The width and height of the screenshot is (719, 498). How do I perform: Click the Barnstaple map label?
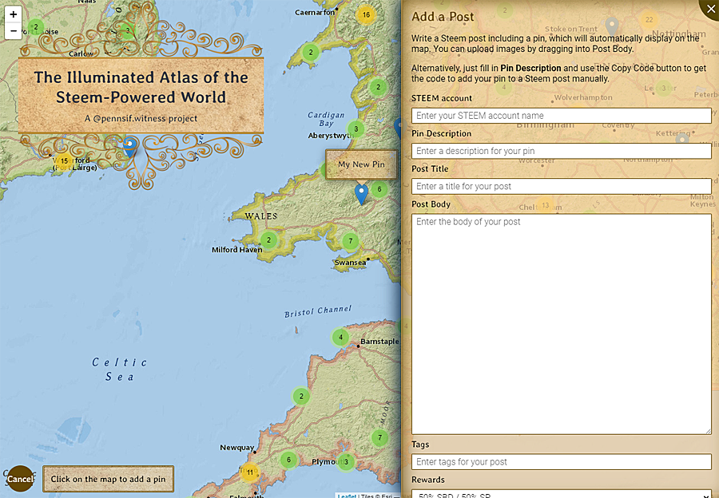(x=379, y=342)
